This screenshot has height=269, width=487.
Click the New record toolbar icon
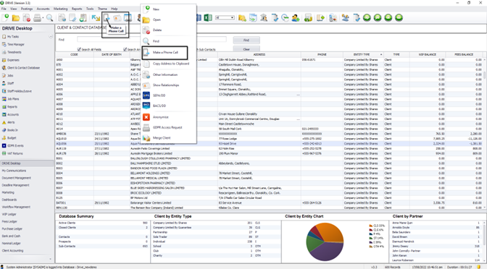tap(5, 18)
